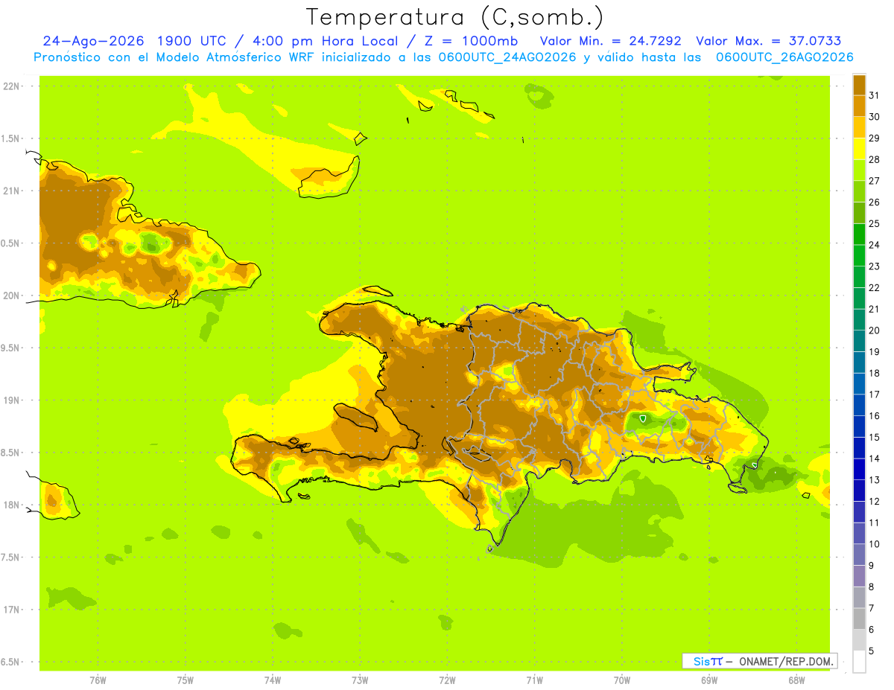Click the 71W longitude axis label
This screenshot has width=894, height=690.
coord(534,680)
